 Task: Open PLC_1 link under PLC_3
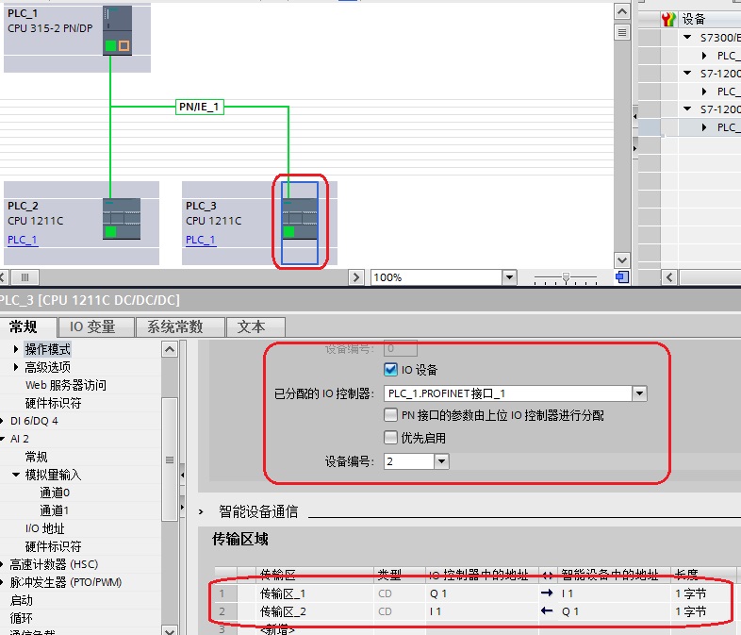(201, 240)
